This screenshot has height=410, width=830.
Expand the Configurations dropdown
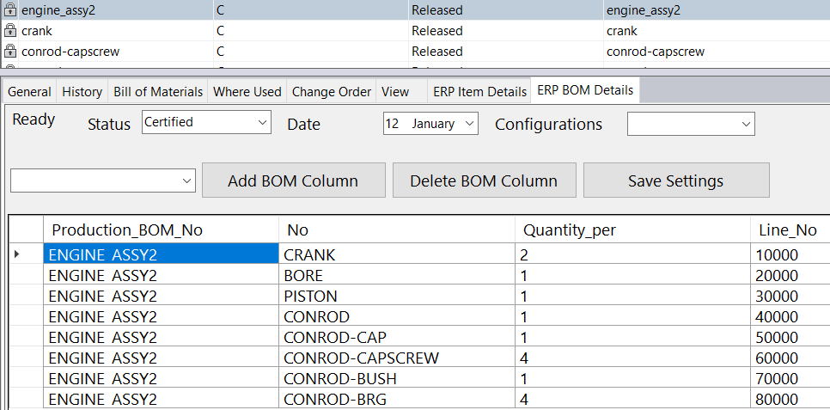[691, 124]
